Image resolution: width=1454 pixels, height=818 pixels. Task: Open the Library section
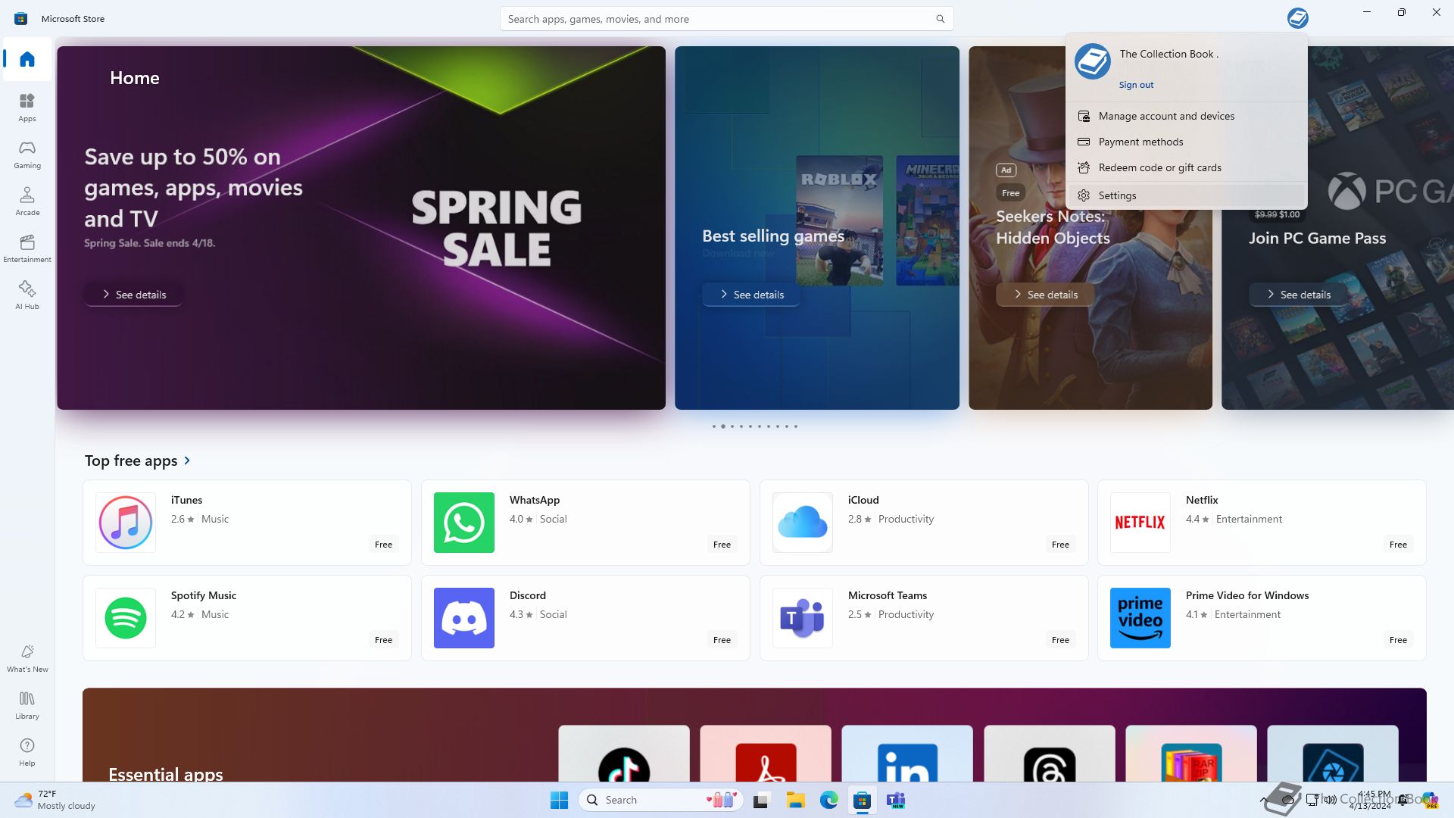pos(27,705)
